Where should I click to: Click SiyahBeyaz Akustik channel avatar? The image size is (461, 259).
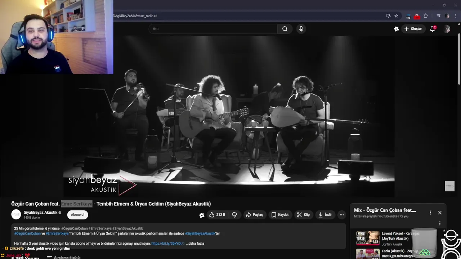pos(16,214)
